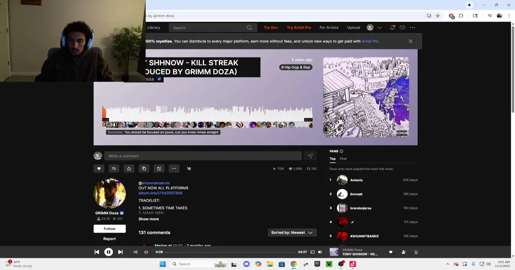The height and width of the screenshot is (270, 515).
Task: Open the Next Up queue list icon
Action: click(x=416, y=252)
